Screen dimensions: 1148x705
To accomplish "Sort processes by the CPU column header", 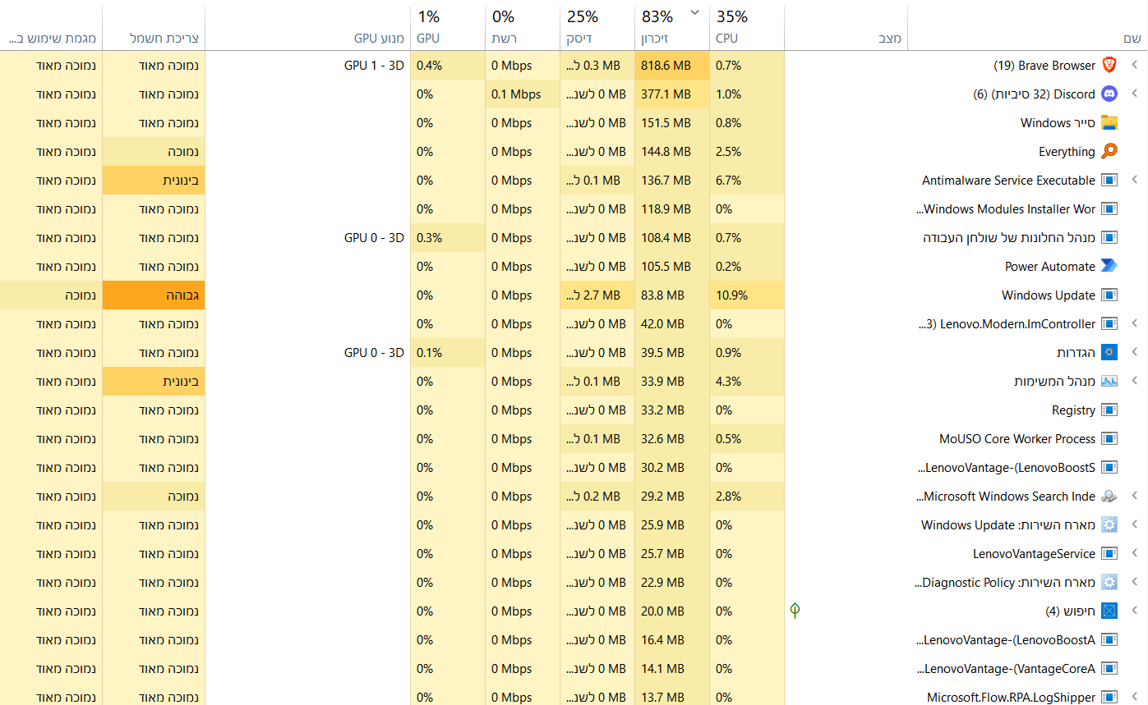I will (x=747, y=27).
